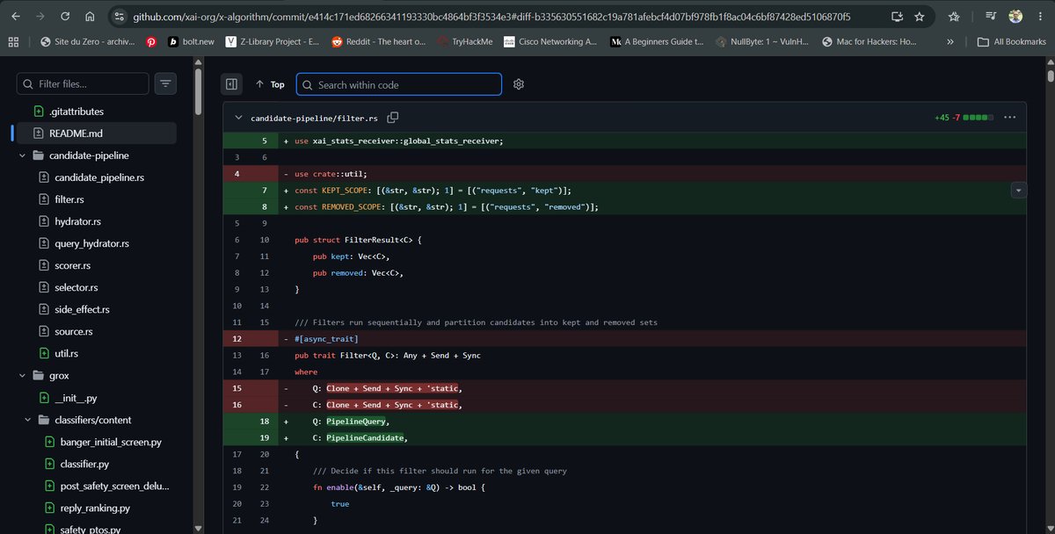Click the candidate-pipeline/filter.rs header path
This screenshot has height=534, width=1055.
(x=315, y=118)
